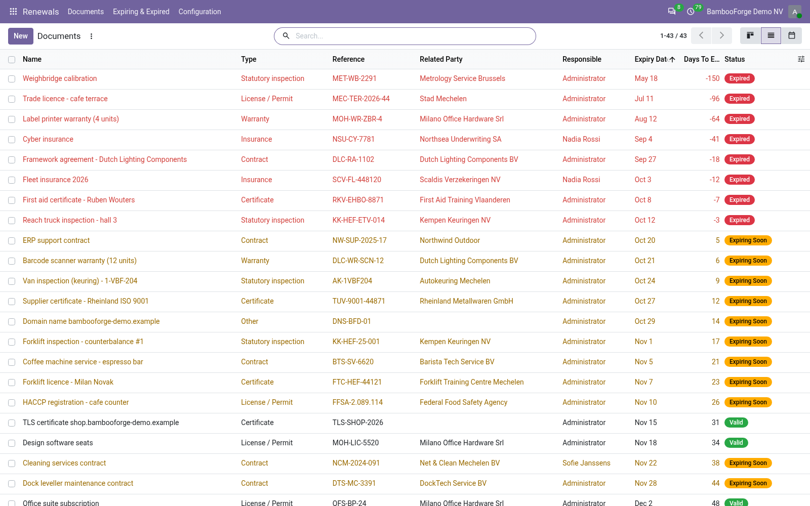
Task: Switch to kanban view
Action: pos(750,35)
